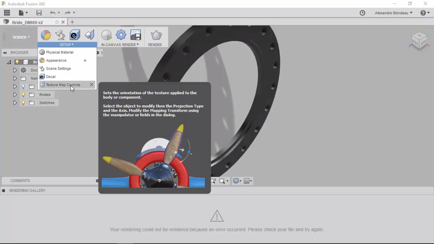Click the Capture Image toolbar icon
Screen dimensions: 434x244
tap(136, 35)
